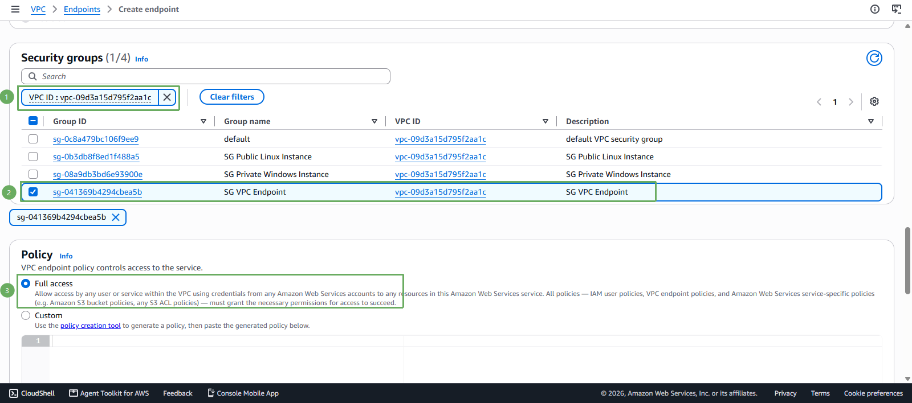Sort by Group ID column arrow
Viewport: 912px width, 403px height.
point(203,121)
